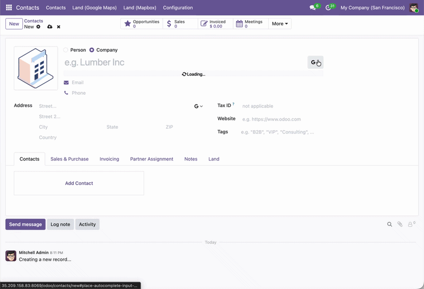
Task: Attach files using the paperclip icon
Action: click(x=400, y=224)
